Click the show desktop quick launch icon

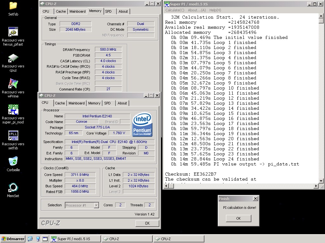pos(45,239)
